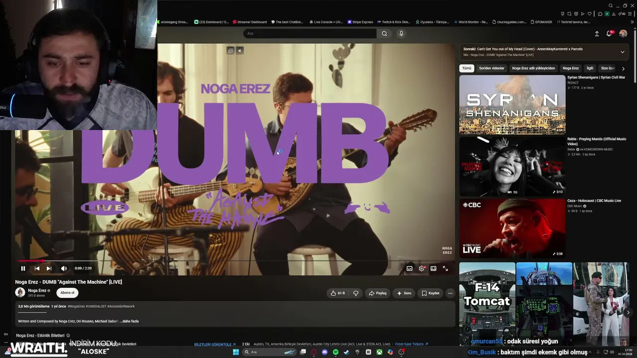Open the #AcousticRework hashtag
The height and width of the screenshot is (358, 637).
(x=121, y=306)
